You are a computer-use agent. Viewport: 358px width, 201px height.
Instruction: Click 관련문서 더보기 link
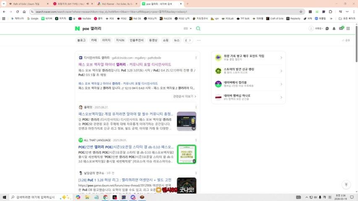(x=185, y=96)
